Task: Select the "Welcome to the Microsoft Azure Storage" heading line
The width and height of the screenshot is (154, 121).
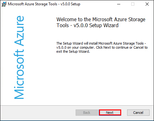Action: [101, 20]
